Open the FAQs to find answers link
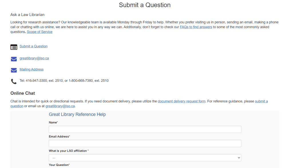The width and height of the screenshot is (293, 168). [196, 27]
